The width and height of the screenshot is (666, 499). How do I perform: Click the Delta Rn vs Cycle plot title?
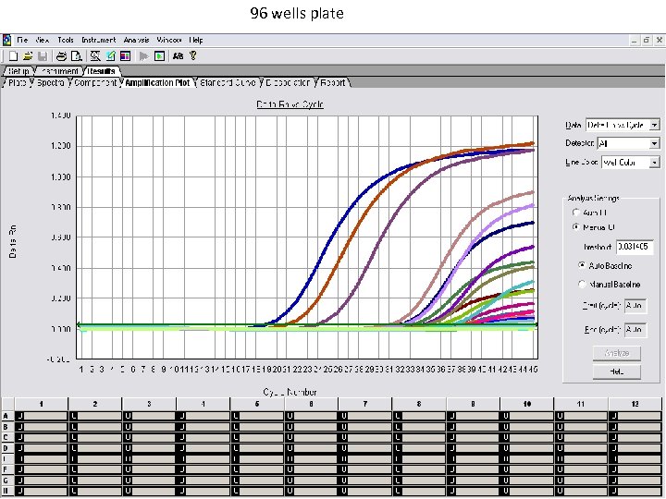[290, 104]
